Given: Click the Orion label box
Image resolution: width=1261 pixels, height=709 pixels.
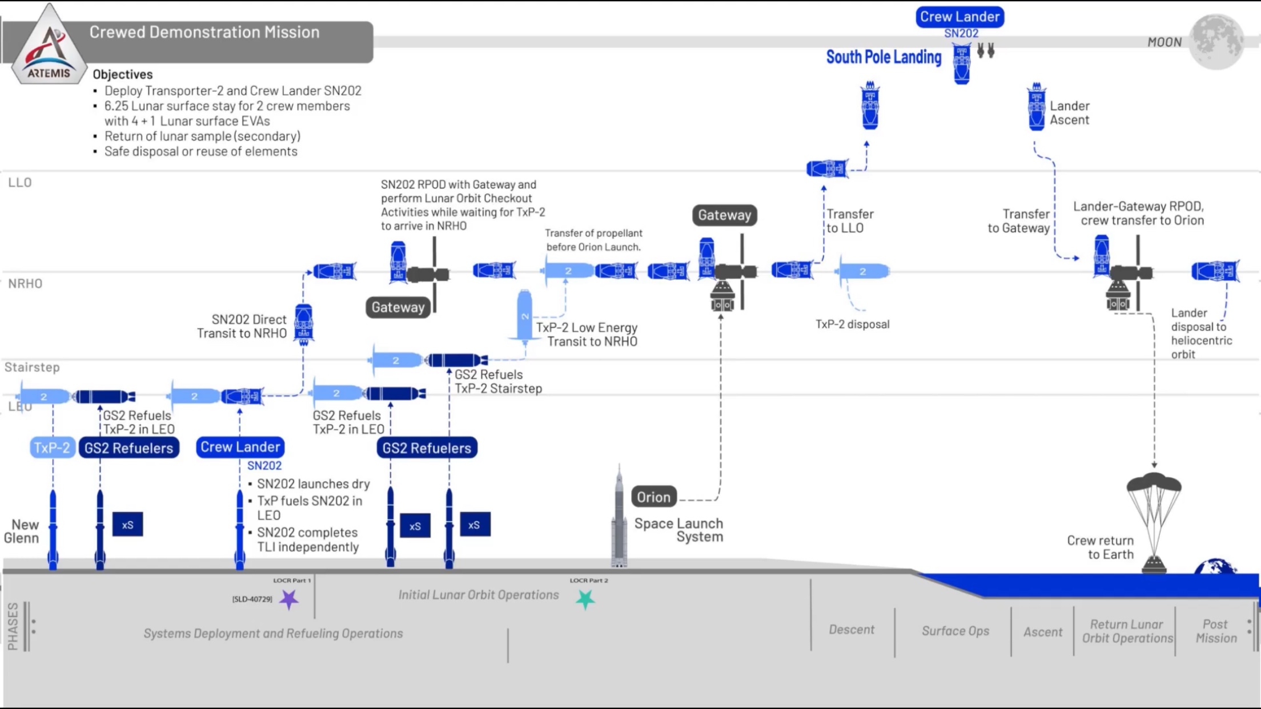Looking at the screenshot, I should (653, 497).
